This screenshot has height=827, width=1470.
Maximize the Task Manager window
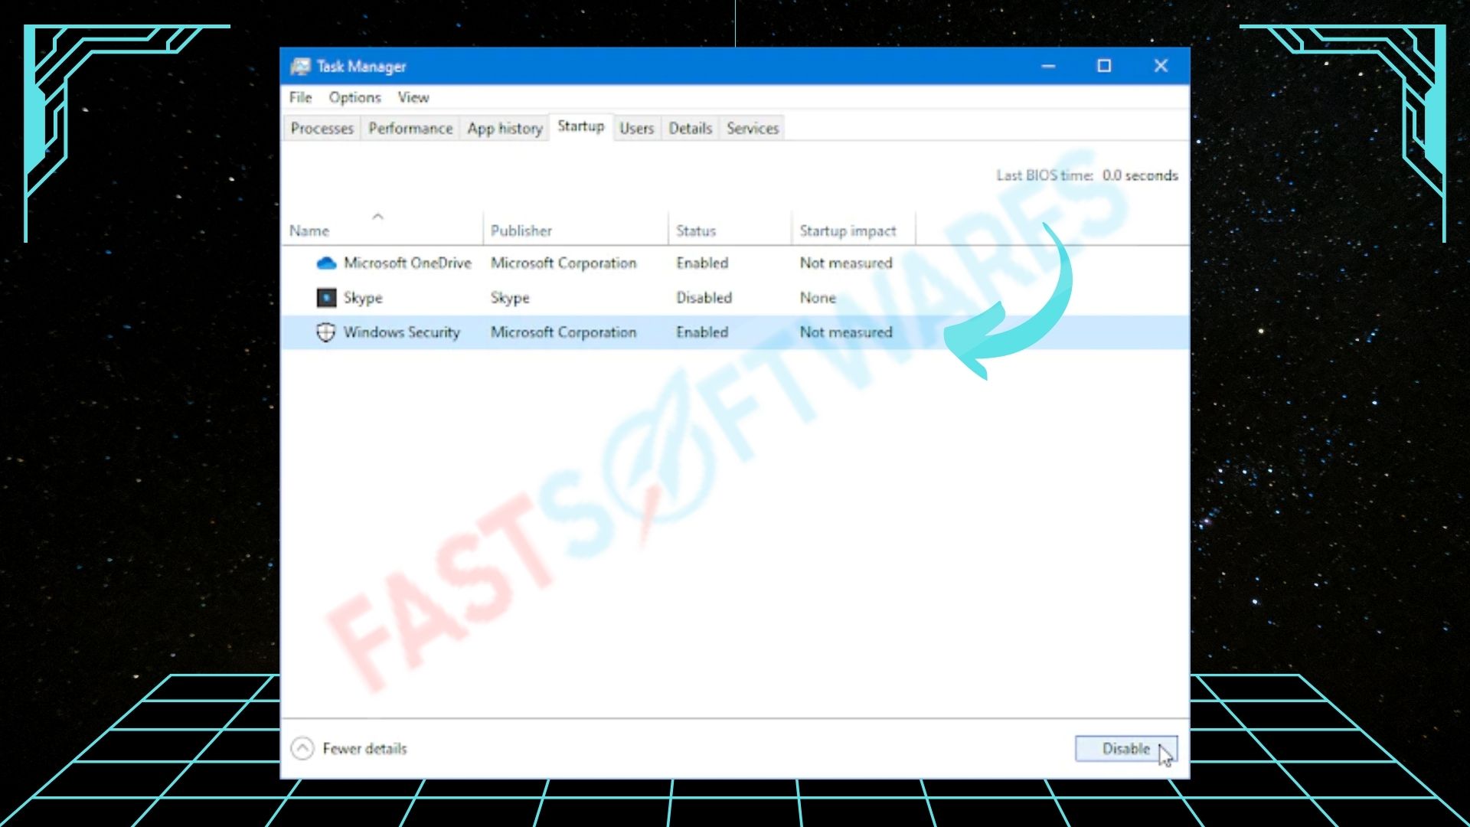(x=1104, y=67)
